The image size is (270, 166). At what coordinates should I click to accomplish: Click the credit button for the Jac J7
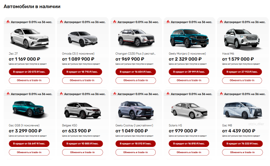click(29, 72)
